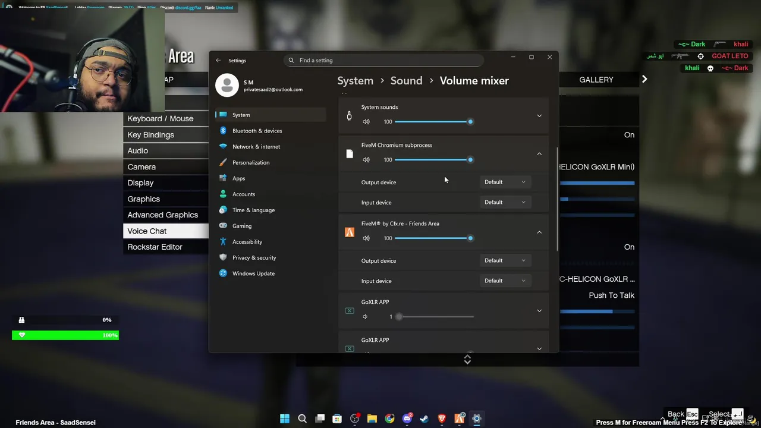Mute System sounds via its speaker icon
The image size is (761, 428).
point(366,122)
